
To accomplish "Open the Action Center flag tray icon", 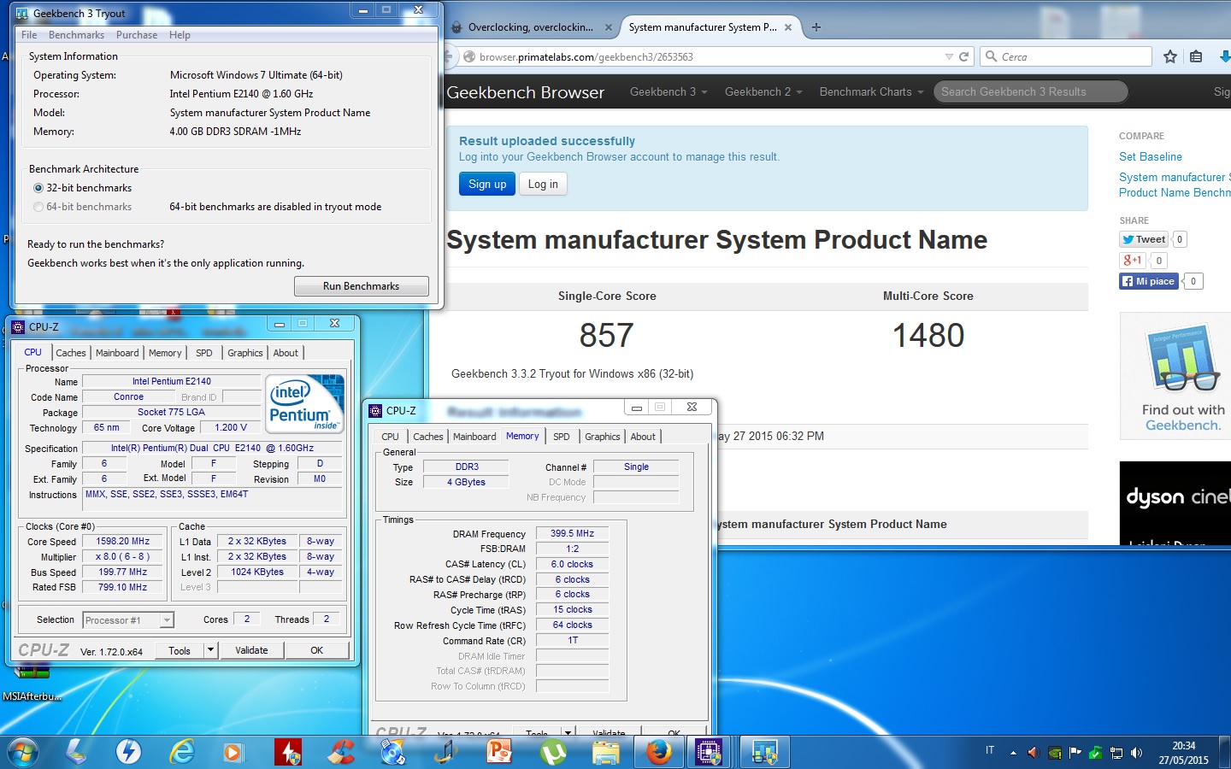I will pyautogui.click(x=1075, y=753).
